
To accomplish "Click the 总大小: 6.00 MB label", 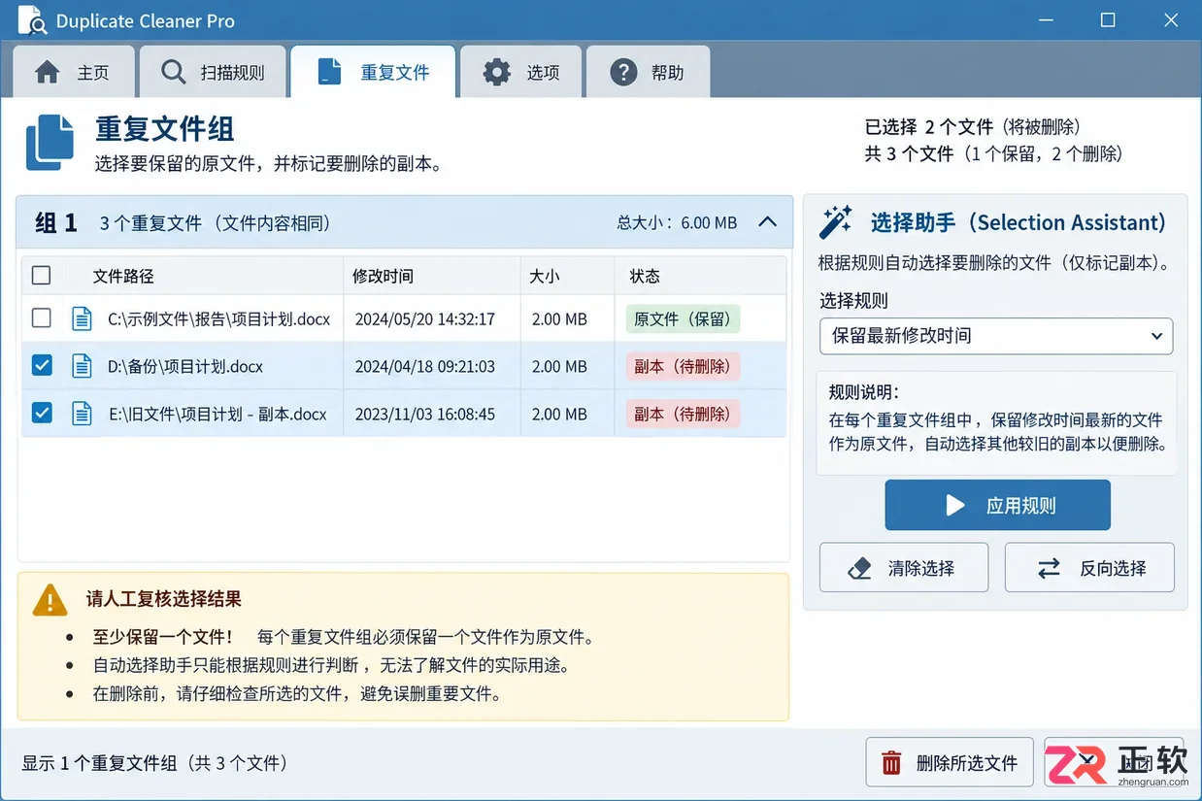I will (x=677, y=222).
